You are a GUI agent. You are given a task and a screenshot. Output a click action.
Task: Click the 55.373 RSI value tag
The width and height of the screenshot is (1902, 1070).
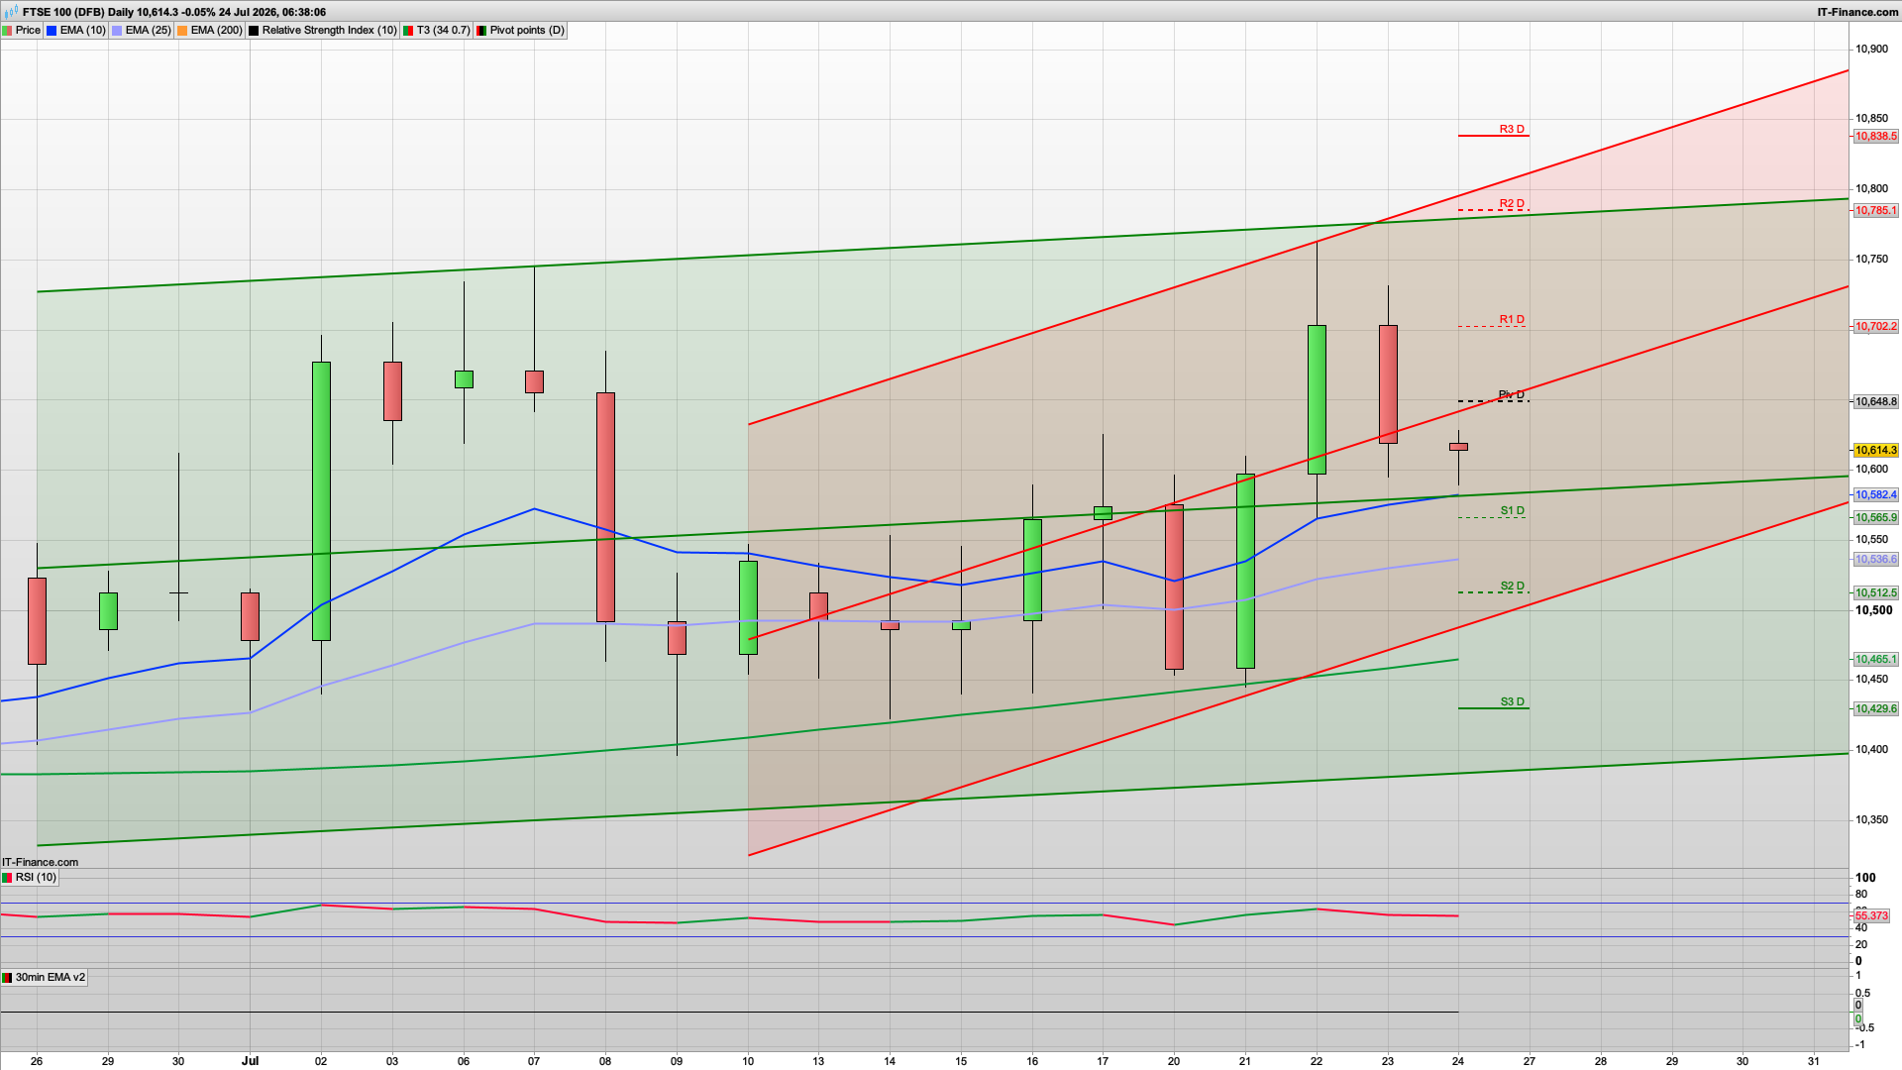tap(1871, 916)
